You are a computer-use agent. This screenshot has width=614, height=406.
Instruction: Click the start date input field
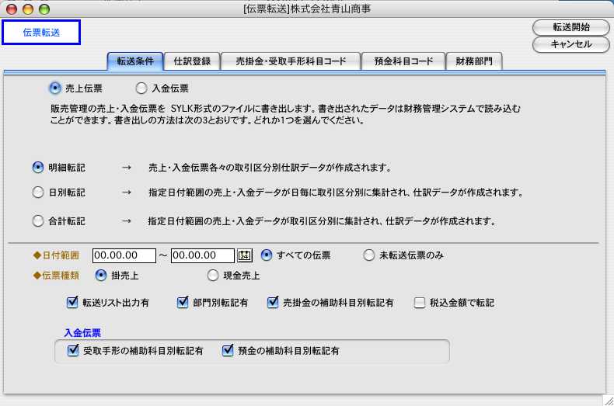(x=124, y=255)
